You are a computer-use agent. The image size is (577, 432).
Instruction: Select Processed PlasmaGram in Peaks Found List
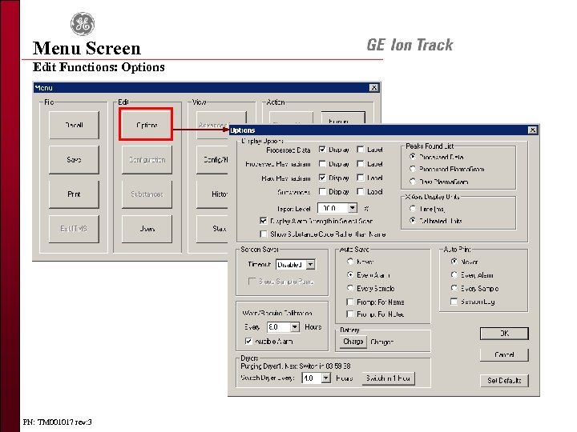pyautogui.click(x=413, y=169)
